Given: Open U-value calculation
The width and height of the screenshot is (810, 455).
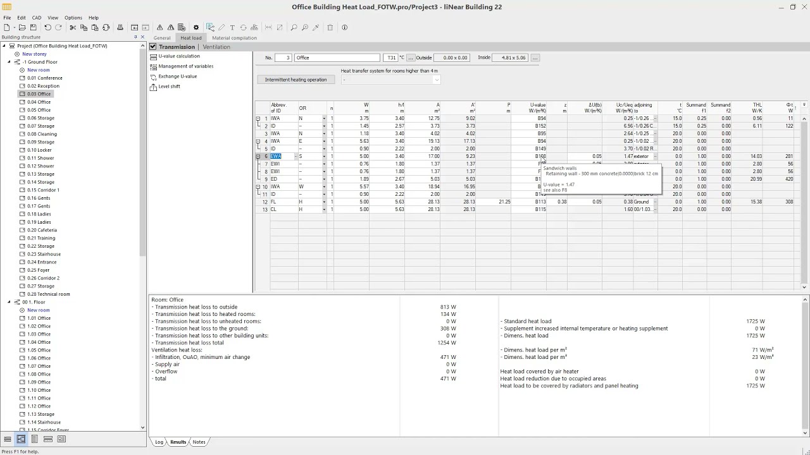Looking at the screenshot, I should point(178,56).
